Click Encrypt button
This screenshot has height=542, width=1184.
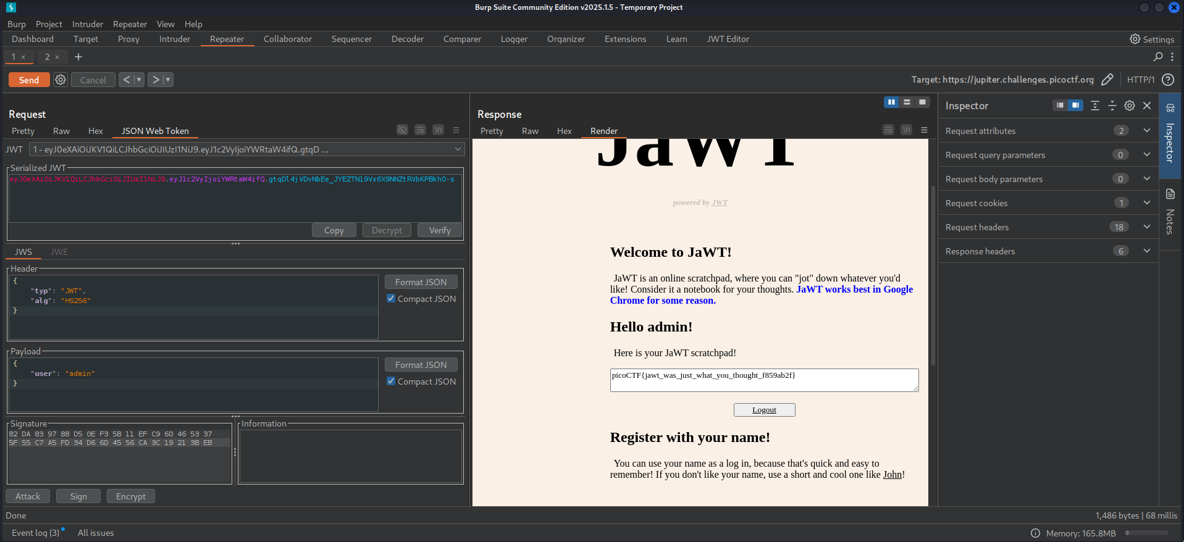(x=131, y=496)
